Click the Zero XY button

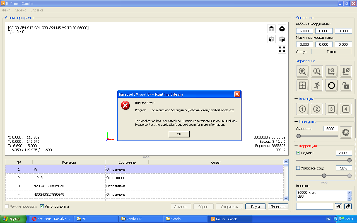pos(331,71)
